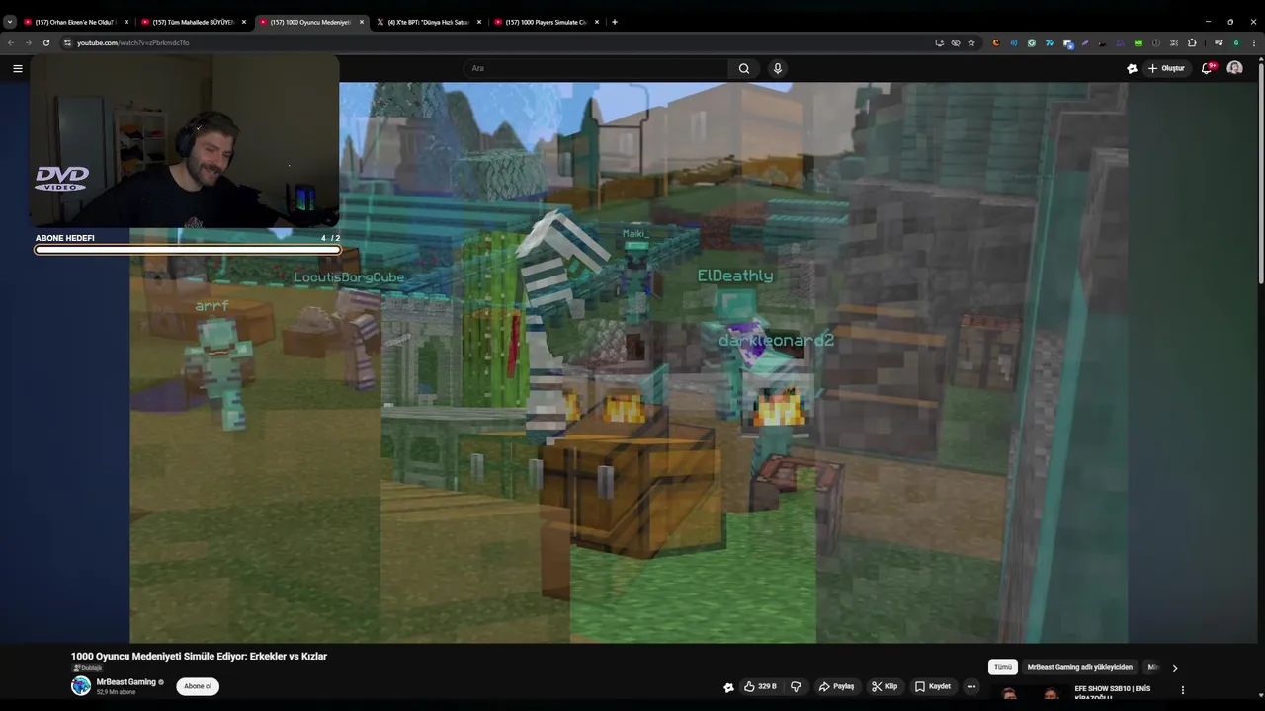Open a new browser tab with plus

[x=615, y=22]
